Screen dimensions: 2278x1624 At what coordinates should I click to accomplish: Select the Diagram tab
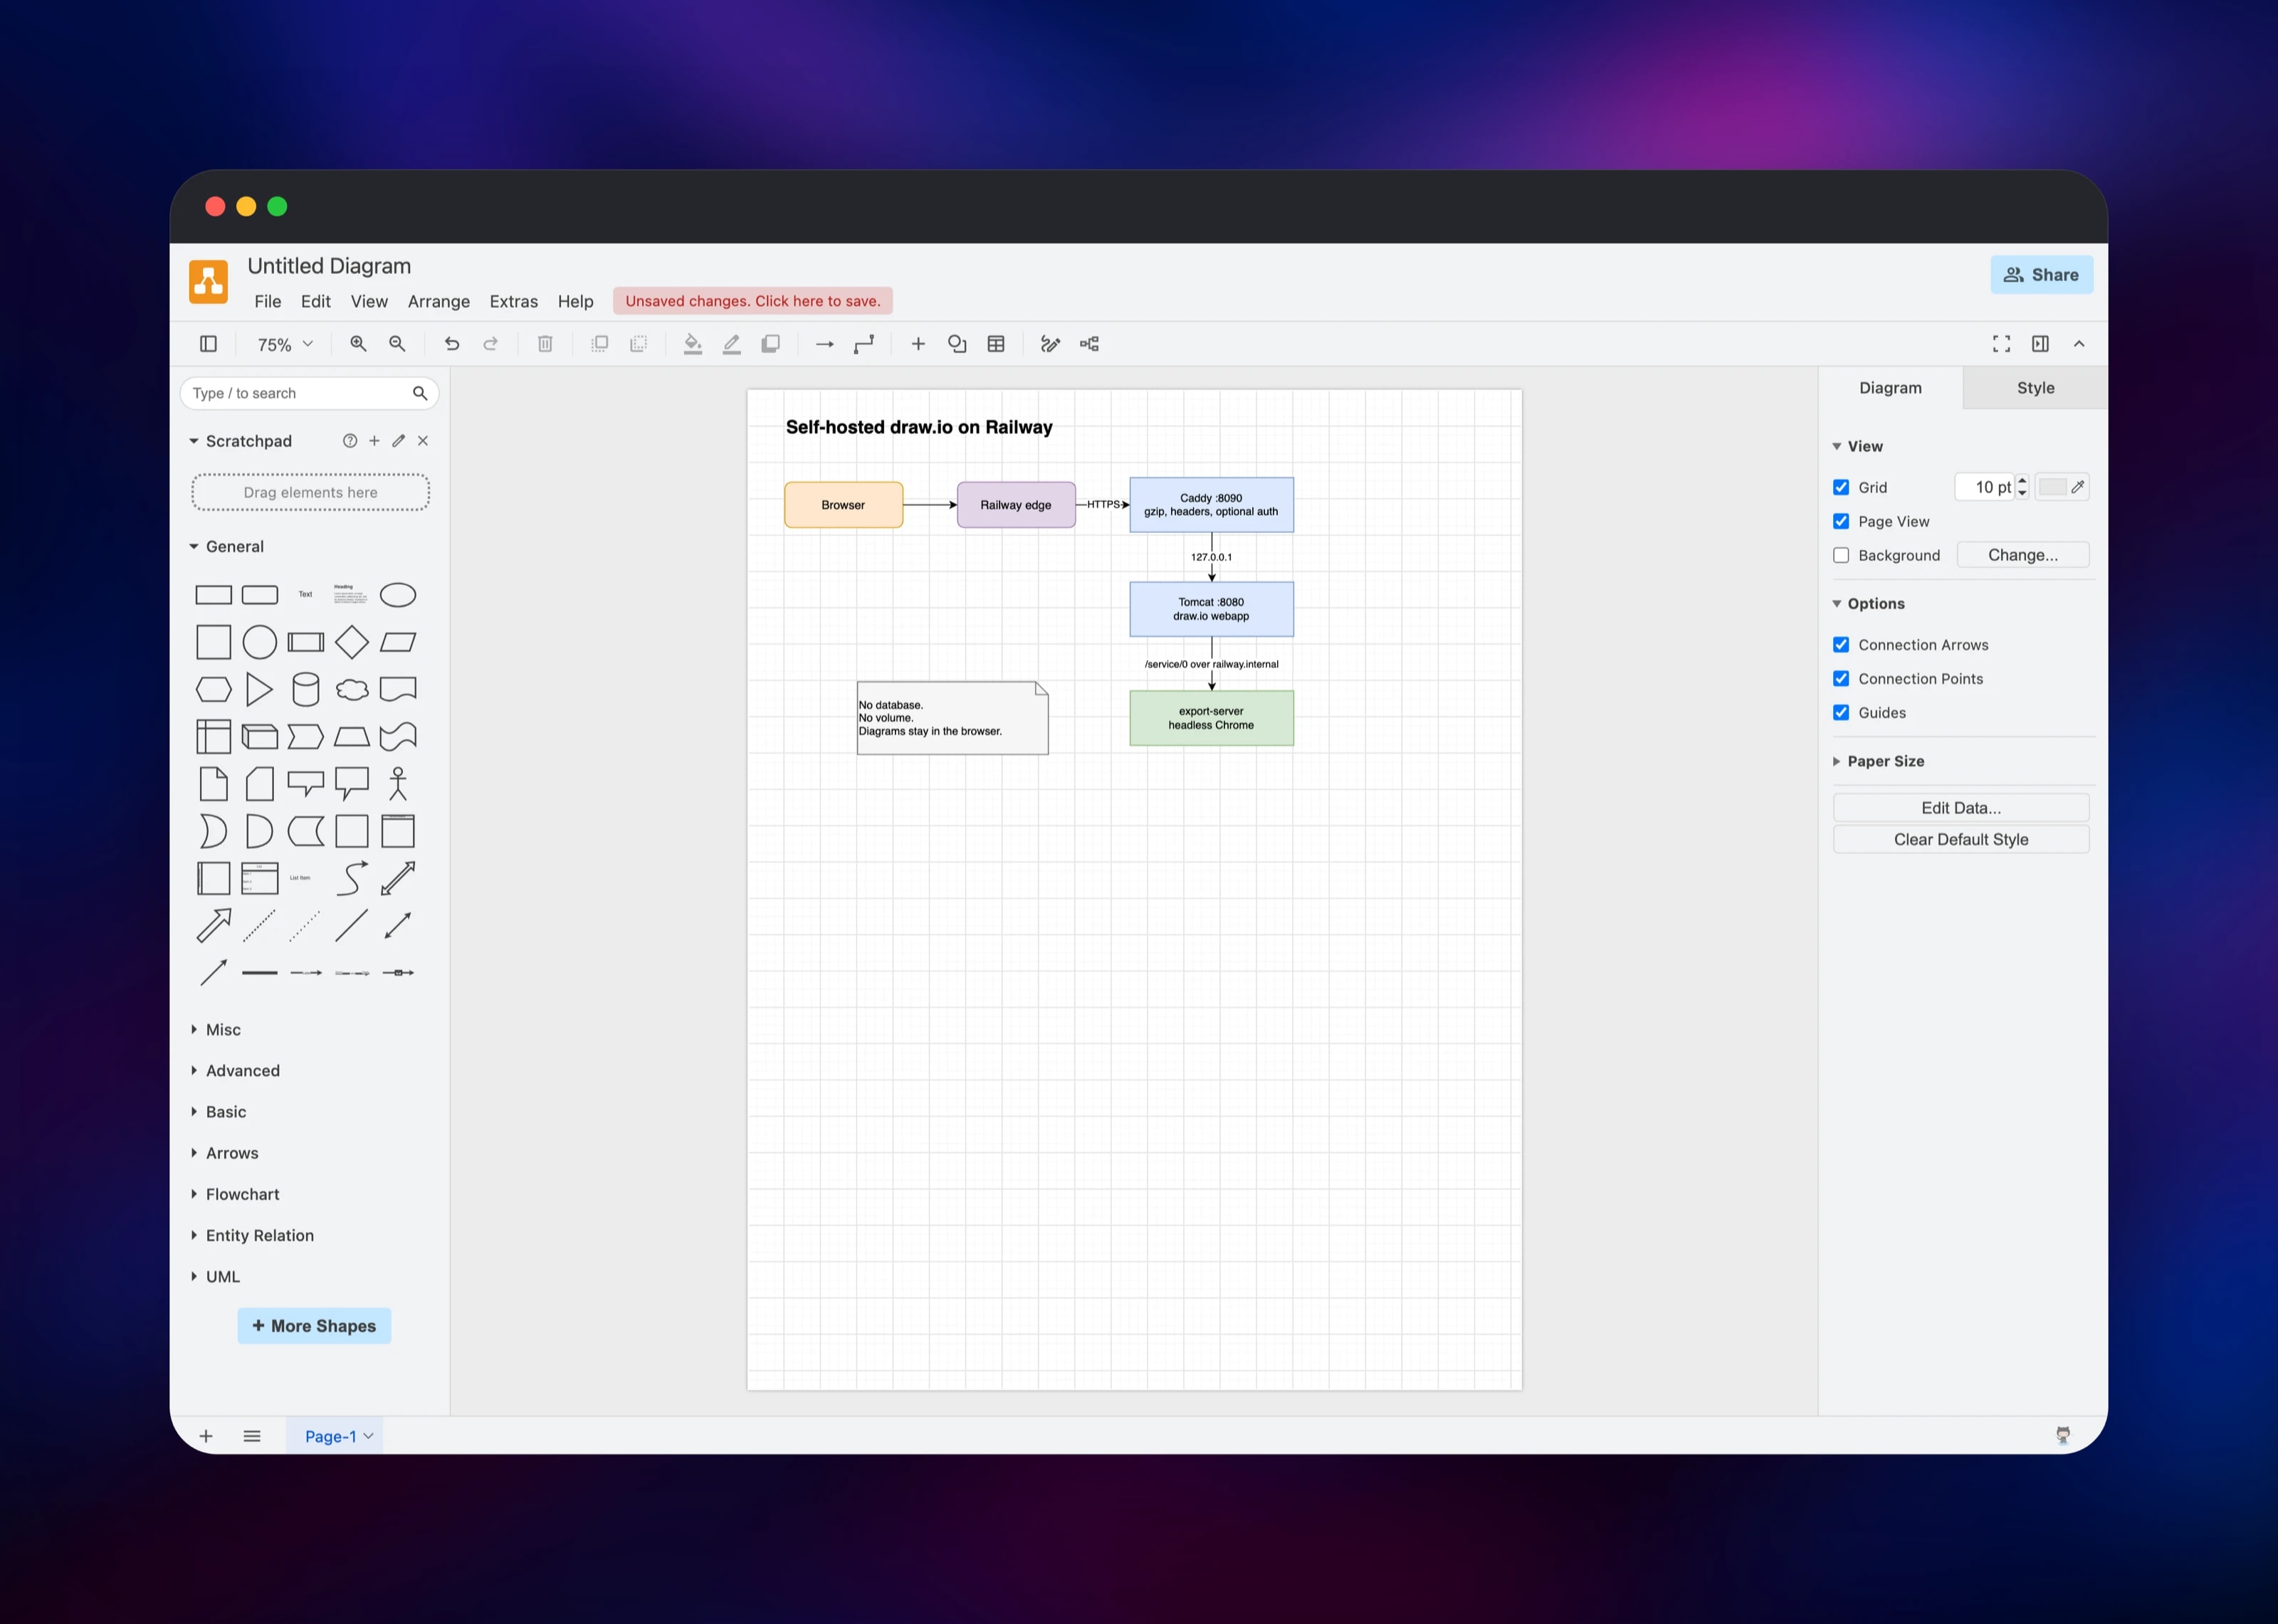click(1890, 388)
